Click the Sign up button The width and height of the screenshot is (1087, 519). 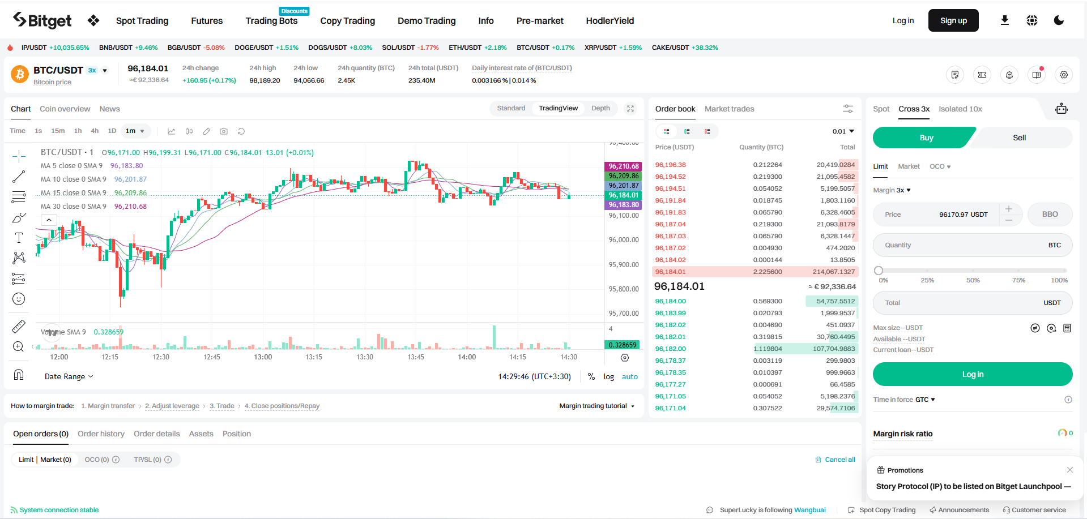pos(953,20)
